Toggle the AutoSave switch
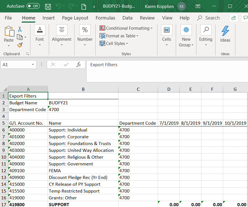The image size is (248, 207). [x=33, y=6]
